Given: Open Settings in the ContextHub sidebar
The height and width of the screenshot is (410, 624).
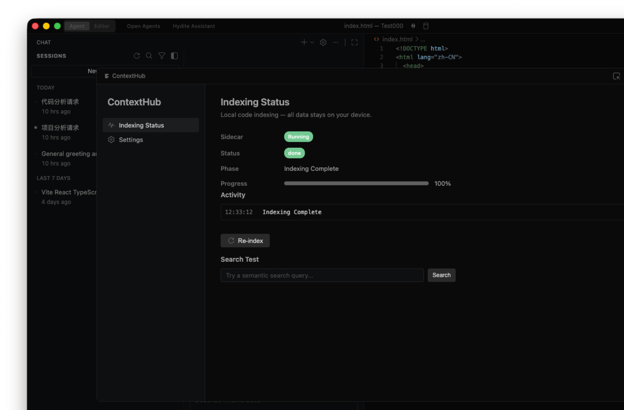Looking at the screenshot, I should point(131,140).
